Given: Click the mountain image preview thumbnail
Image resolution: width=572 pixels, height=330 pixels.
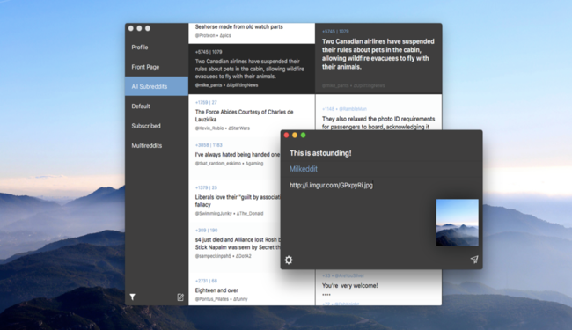Looking at the screenshot, I should click(x=457, y=223).
